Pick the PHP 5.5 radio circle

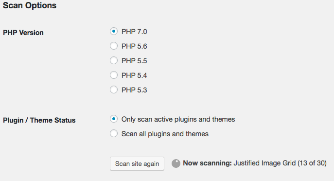pos(114,60)
